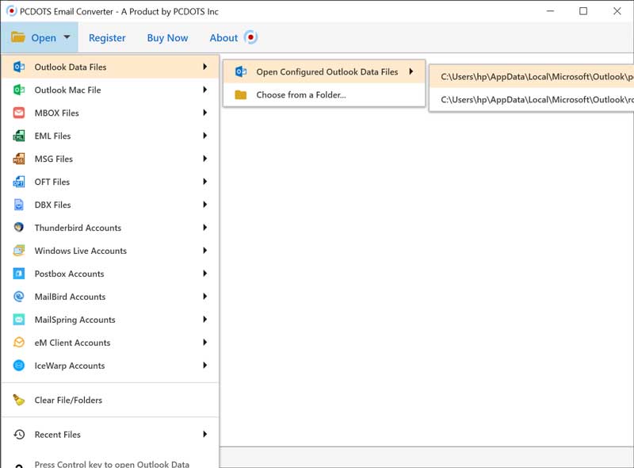The image size is (634, 468).
Task: Click the Postbox Accounts icon
Action: [18, 274]
